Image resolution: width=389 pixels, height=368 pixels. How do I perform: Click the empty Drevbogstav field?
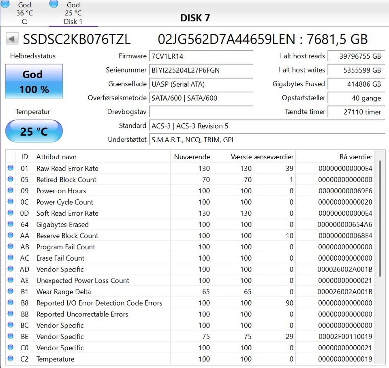[x=201, y=112]
